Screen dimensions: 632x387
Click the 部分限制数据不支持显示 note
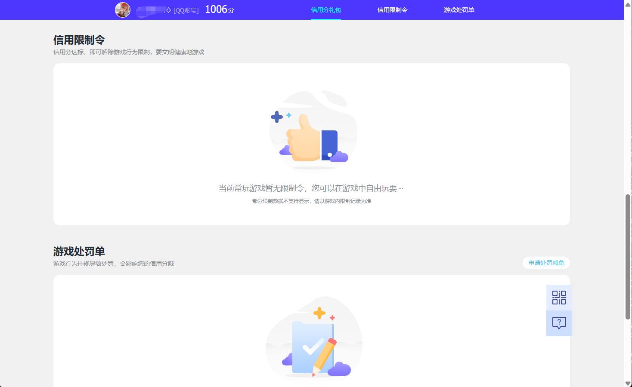tap(312, 201)
